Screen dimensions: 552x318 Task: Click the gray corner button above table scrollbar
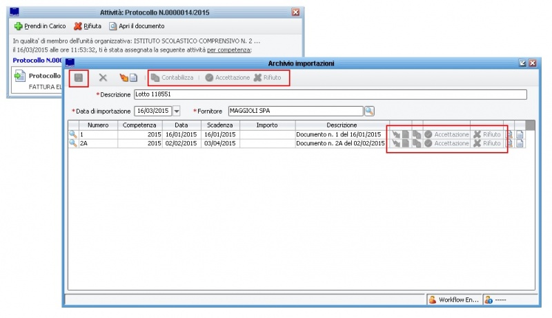point(530,125)
